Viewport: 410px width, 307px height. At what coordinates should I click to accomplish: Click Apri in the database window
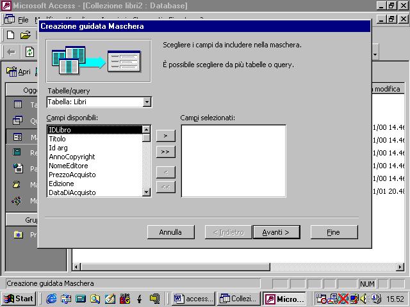(19, 72)
